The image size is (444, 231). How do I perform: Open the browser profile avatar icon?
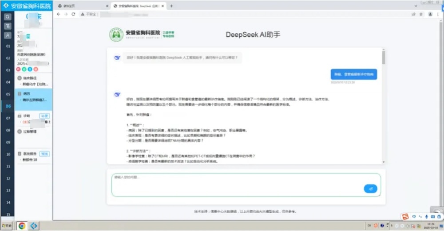(x=430, y=14)
